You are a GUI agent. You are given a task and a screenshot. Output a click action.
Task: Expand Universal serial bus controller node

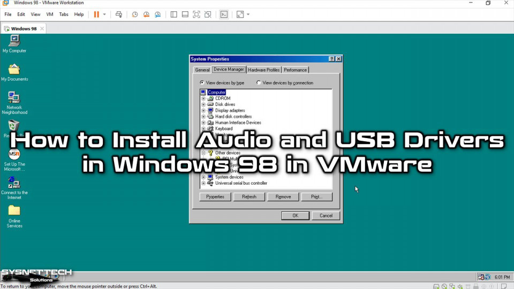(203, 183)
